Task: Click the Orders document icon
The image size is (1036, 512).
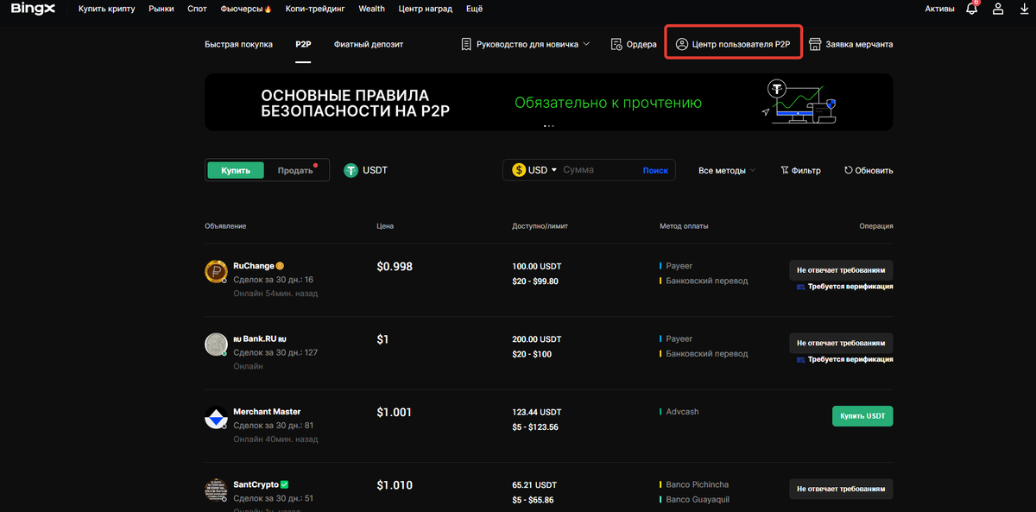Action: tap(616, 44)
